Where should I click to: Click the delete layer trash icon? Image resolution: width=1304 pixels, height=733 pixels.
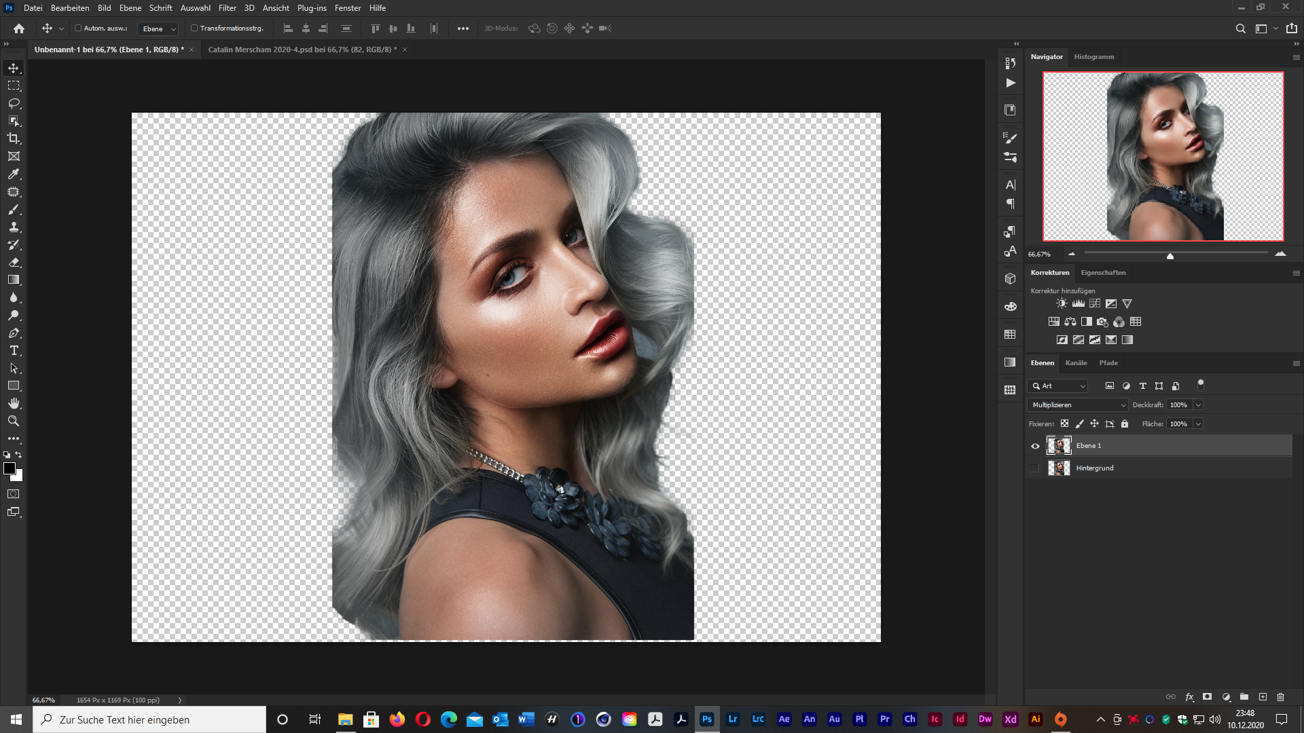pos(1280,697)
